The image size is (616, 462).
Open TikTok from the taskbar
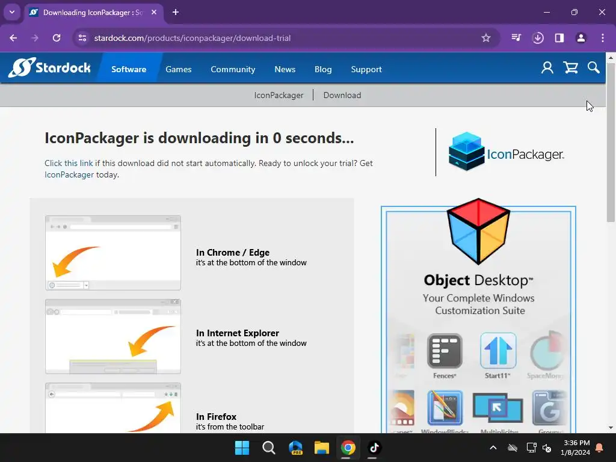374,448
